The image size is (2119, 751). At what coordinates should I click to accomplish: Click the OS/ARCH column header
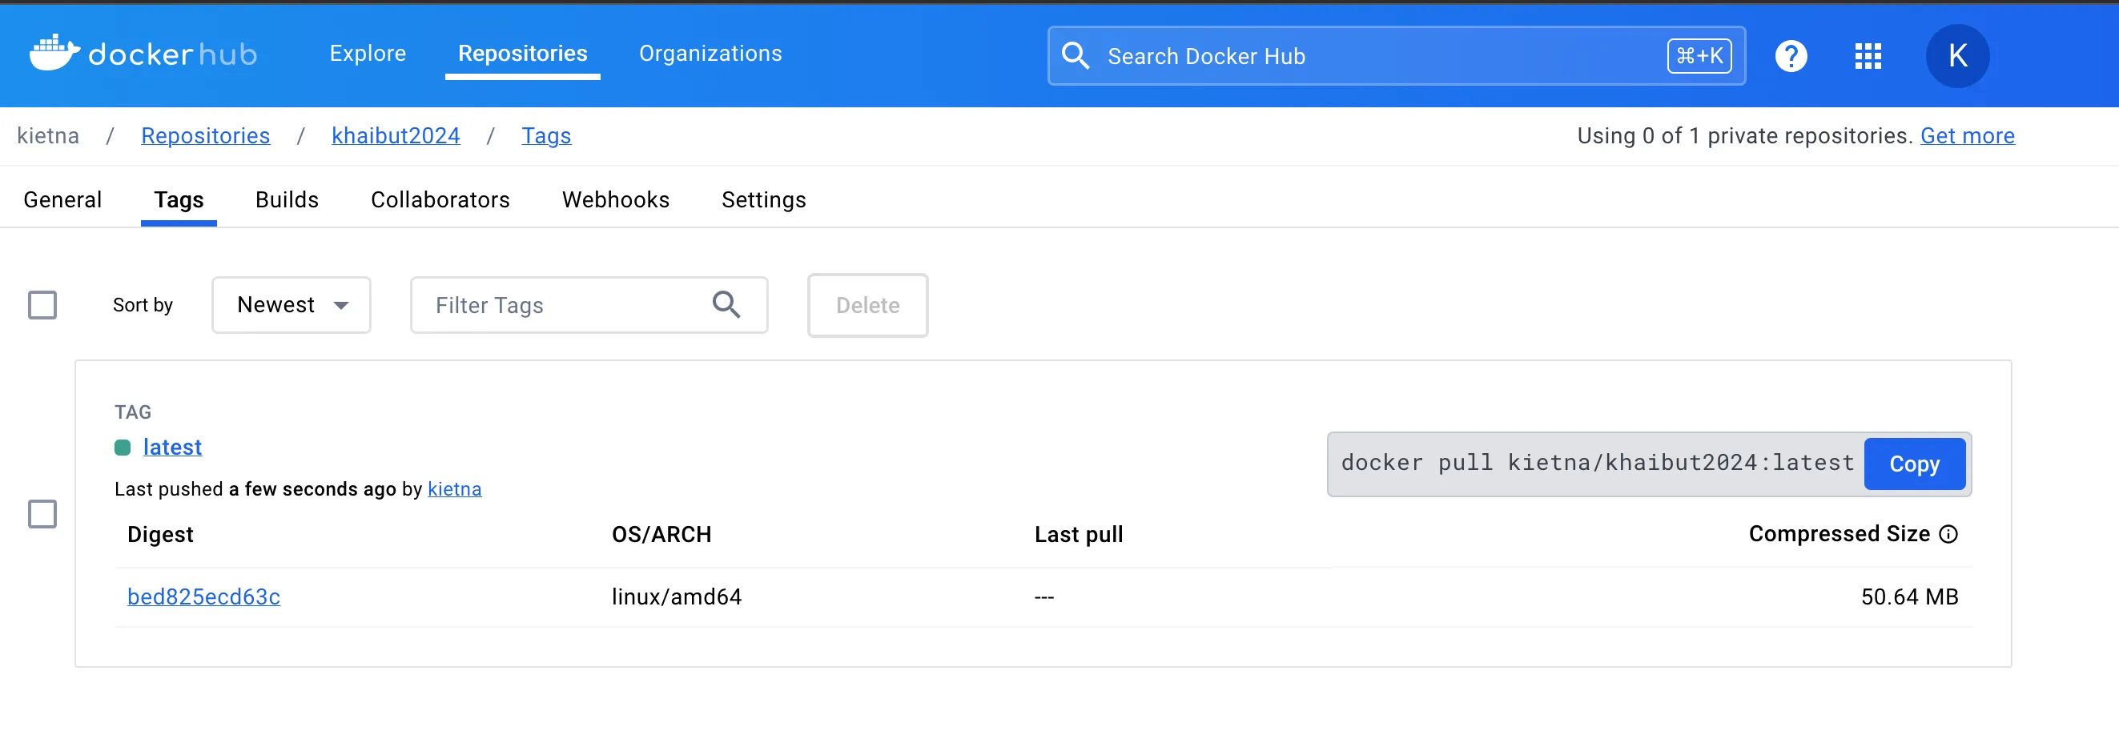click(x=661, y=535)
